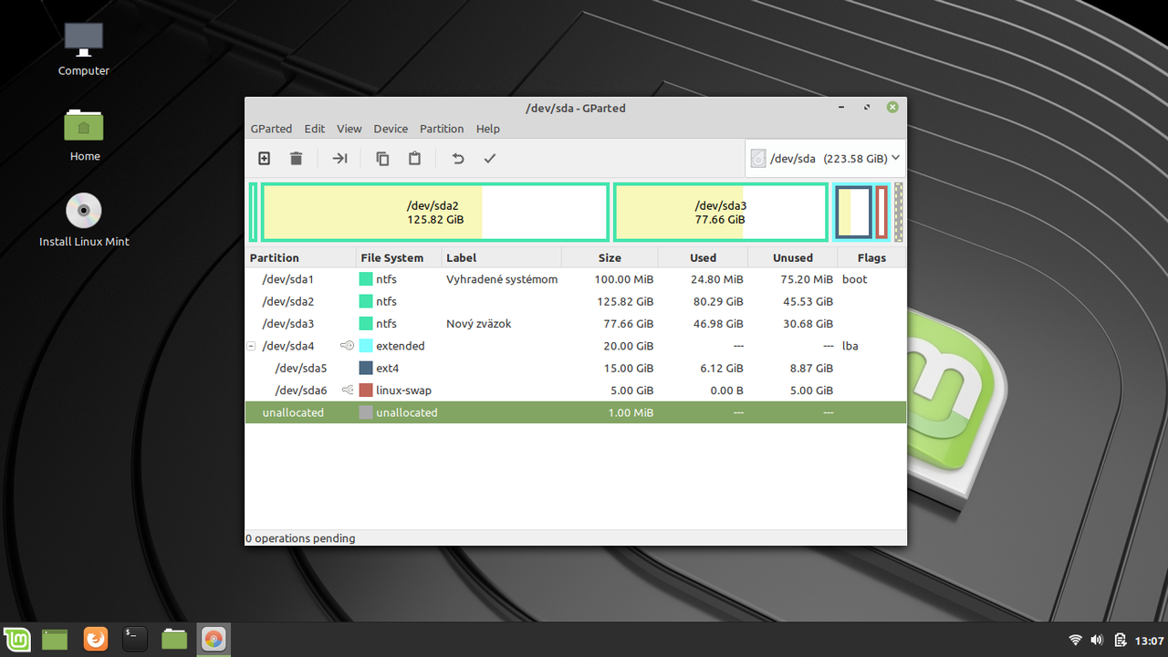Open the power manager tray icon
Screen dimensions: 1168x657
[x=1119, y=640]
